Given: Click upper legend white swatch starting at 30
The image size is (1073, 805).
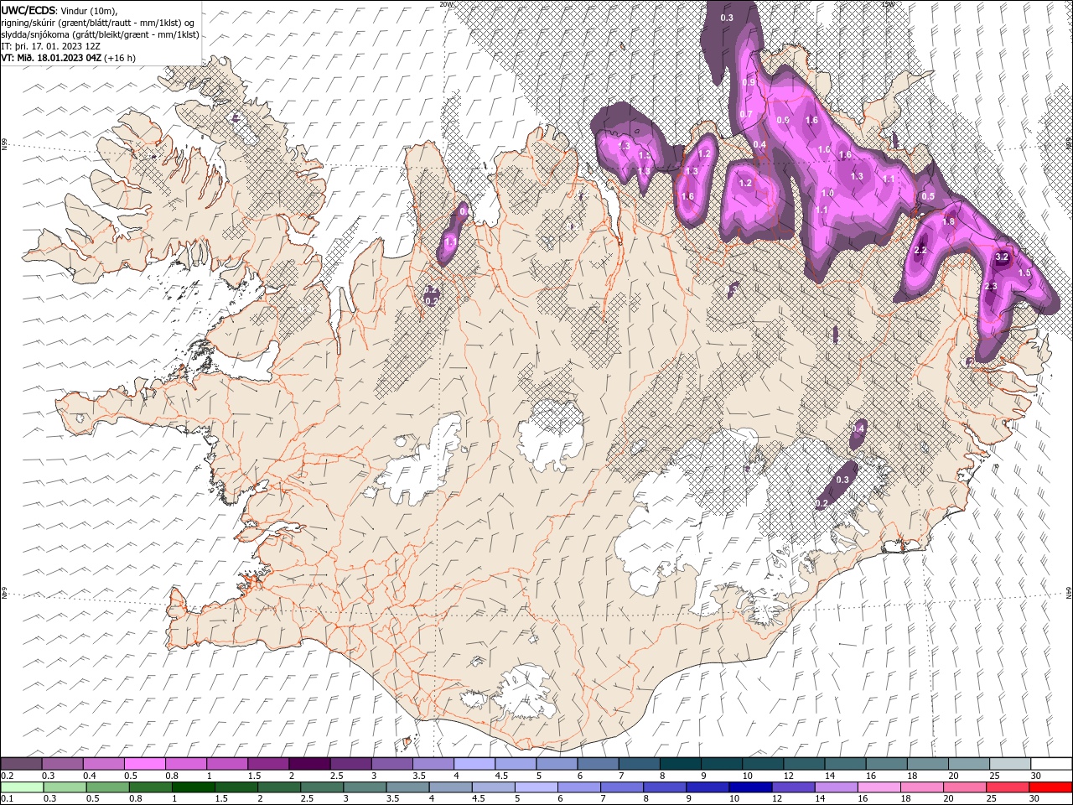Looking at the screenshot, I should [1051, 764].
